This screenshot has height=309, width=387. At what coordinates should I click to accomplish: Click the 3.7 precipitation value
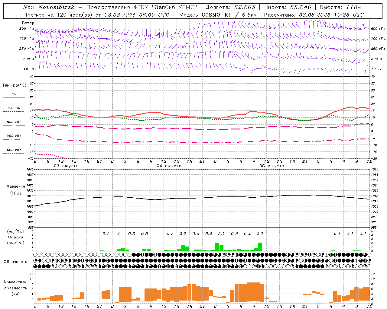click(x=222, y=234)
